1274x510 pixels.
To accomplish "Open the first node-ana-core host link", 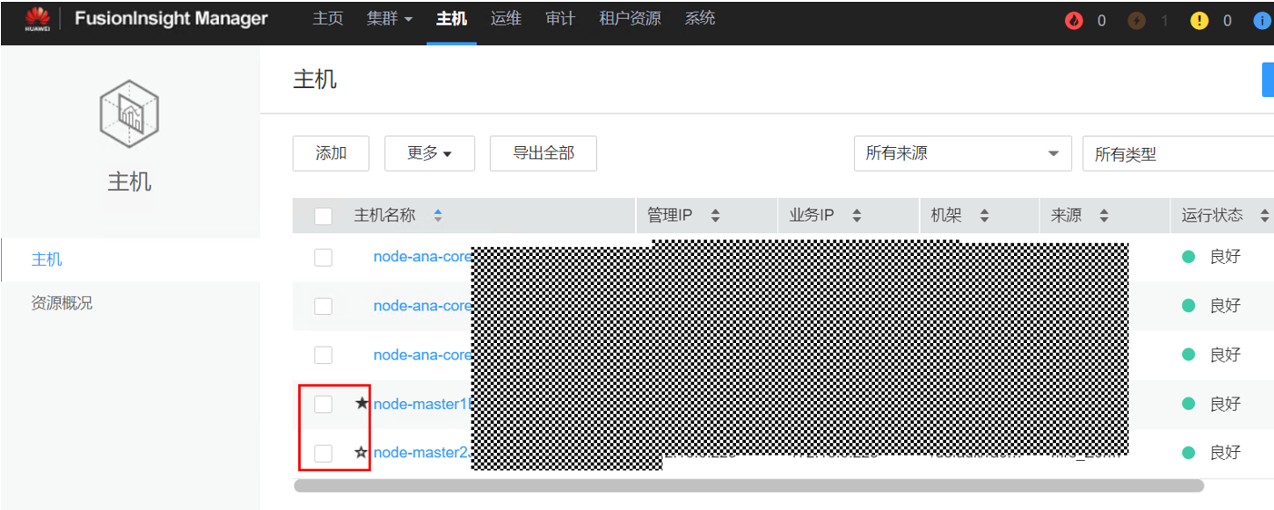I will click(423, 257).
